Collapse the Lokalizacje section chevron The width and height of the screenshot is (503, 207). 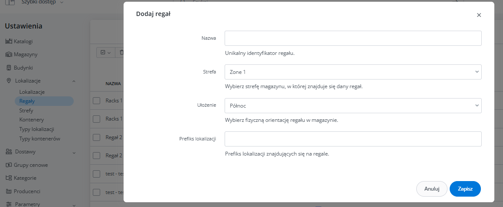(x=74, y=81)
